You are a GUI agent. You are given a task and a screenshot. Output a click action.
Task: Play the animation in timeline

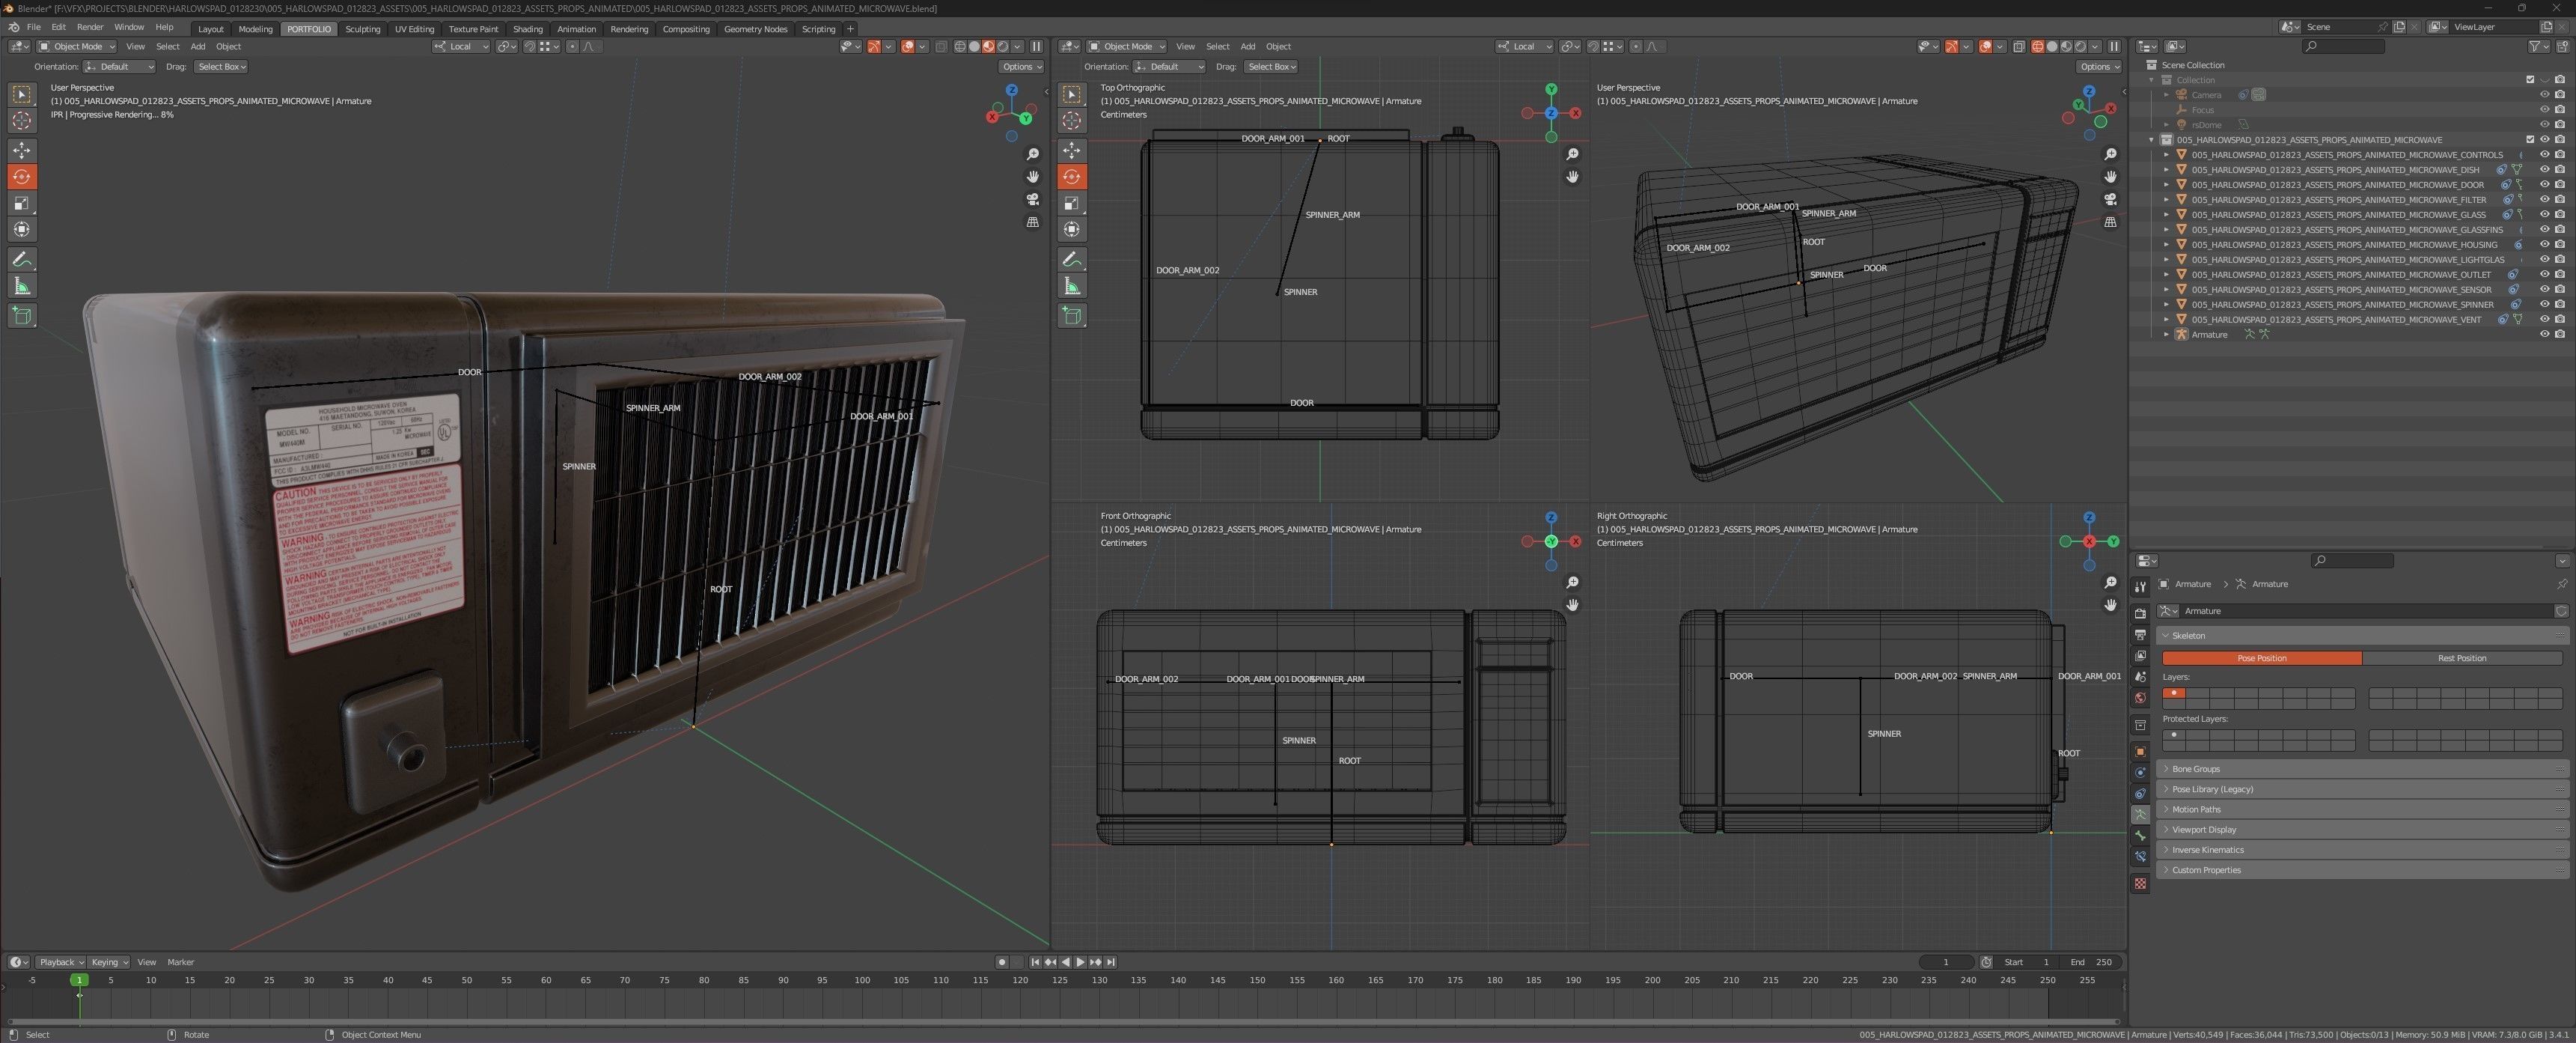pos(1080,962)
